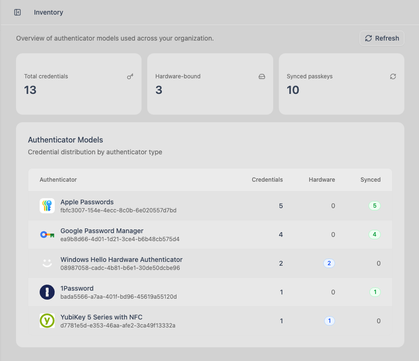The height and width of the screenshot is (361, 419).
Task: Click the Refresh button
Action: click(x=382, y=38)
